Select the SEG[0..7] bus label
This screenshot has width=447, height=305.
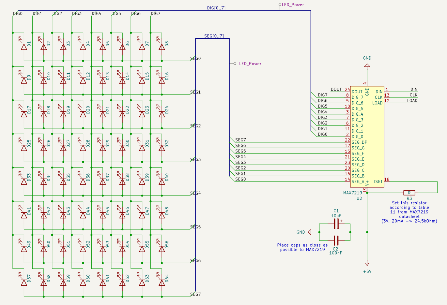(x=214, y=36)
